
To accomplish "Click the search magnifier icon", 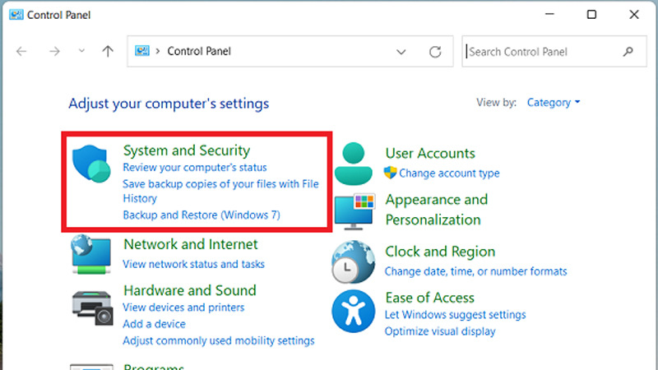I will point(628,52).
